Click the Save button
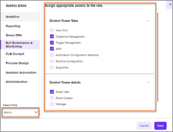173x132 pixels. [x=160, y=126]
